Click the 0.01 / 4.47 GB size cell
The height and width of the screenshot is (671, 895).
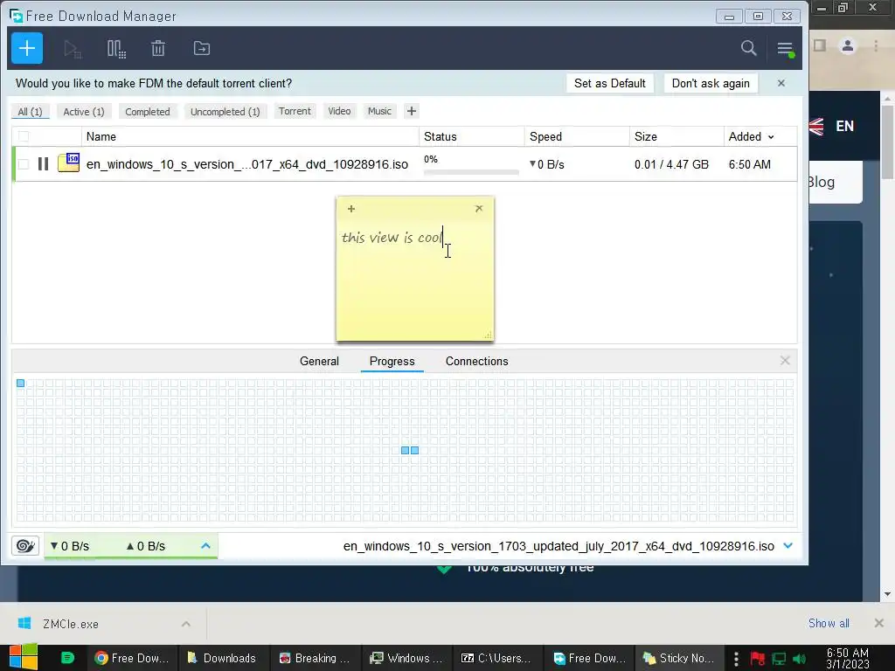click(671, 164)
